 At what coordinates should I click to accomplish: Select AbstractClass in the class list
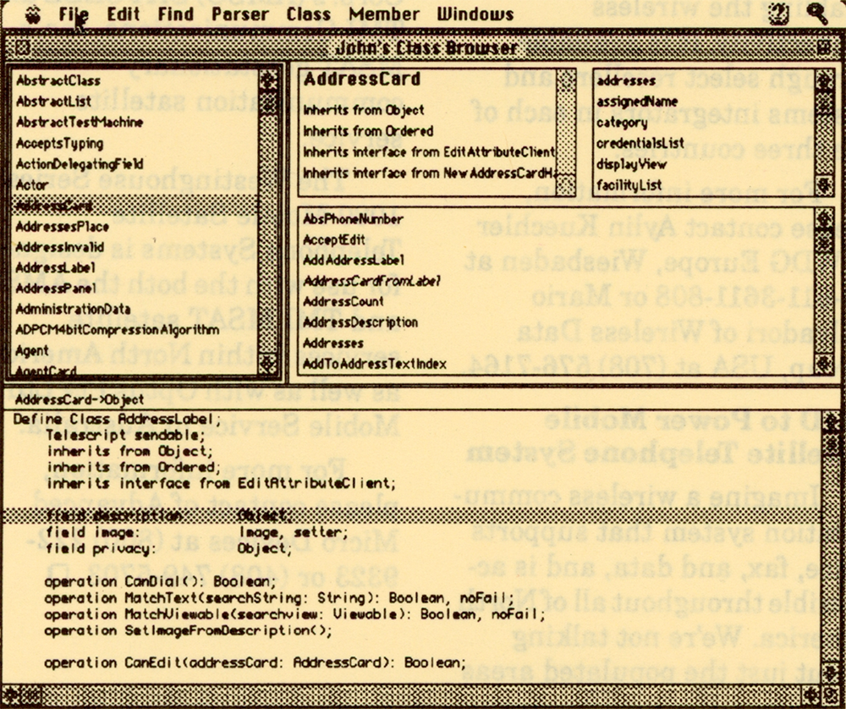tap(58, 81)
